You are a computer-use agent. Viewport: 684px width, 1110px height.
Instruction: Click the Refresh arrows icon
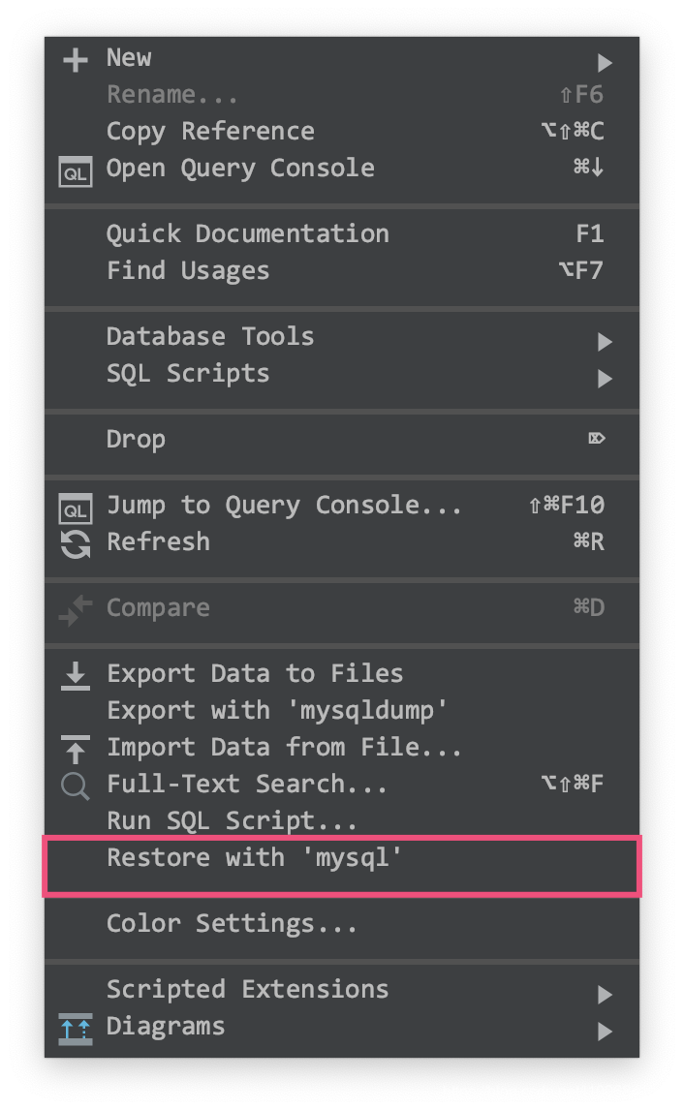(x=75, y=544)
